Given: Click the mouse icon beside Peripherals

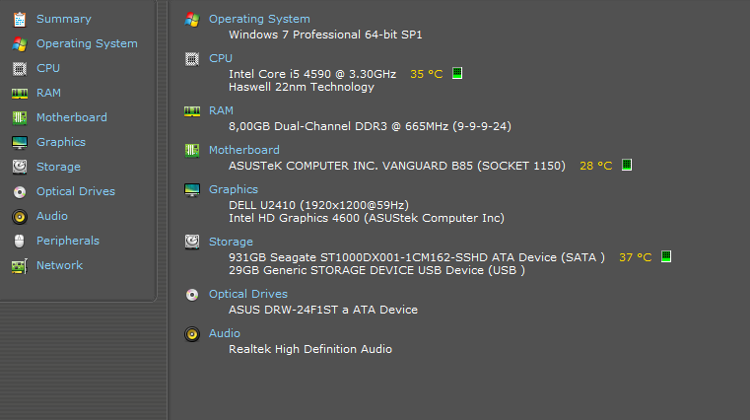Looking at the screenshot, I should pyautogui.click(x=20, y=242).
